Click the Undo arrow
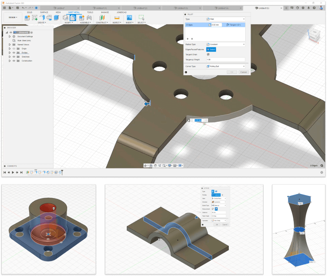The height and width of the screenshot is (276, 327). pos(23,8)
